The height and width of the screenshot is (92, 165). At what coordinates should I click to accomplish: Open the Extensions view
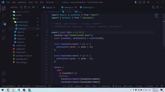(4, 38)
